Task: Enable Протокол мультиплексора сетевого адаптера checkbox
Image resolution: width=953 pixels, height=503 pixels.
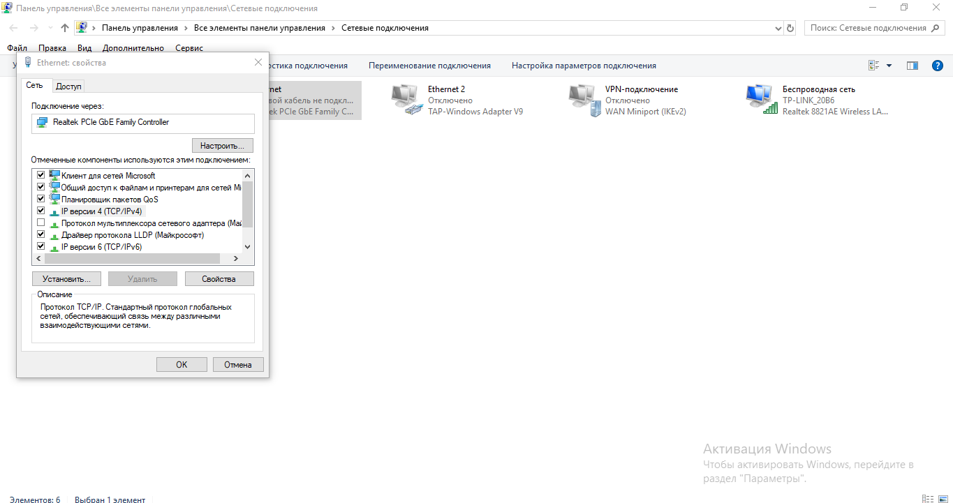Action: pyautogui.click(x=40, y=223)
